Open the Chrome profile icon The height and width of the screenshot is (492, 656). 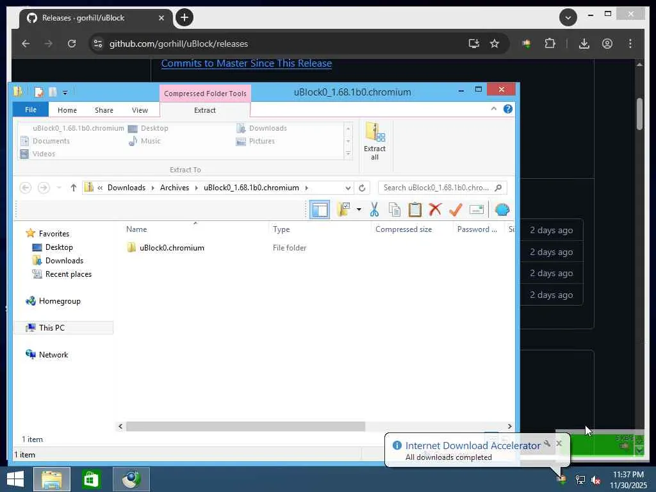[x=607, y=44]
